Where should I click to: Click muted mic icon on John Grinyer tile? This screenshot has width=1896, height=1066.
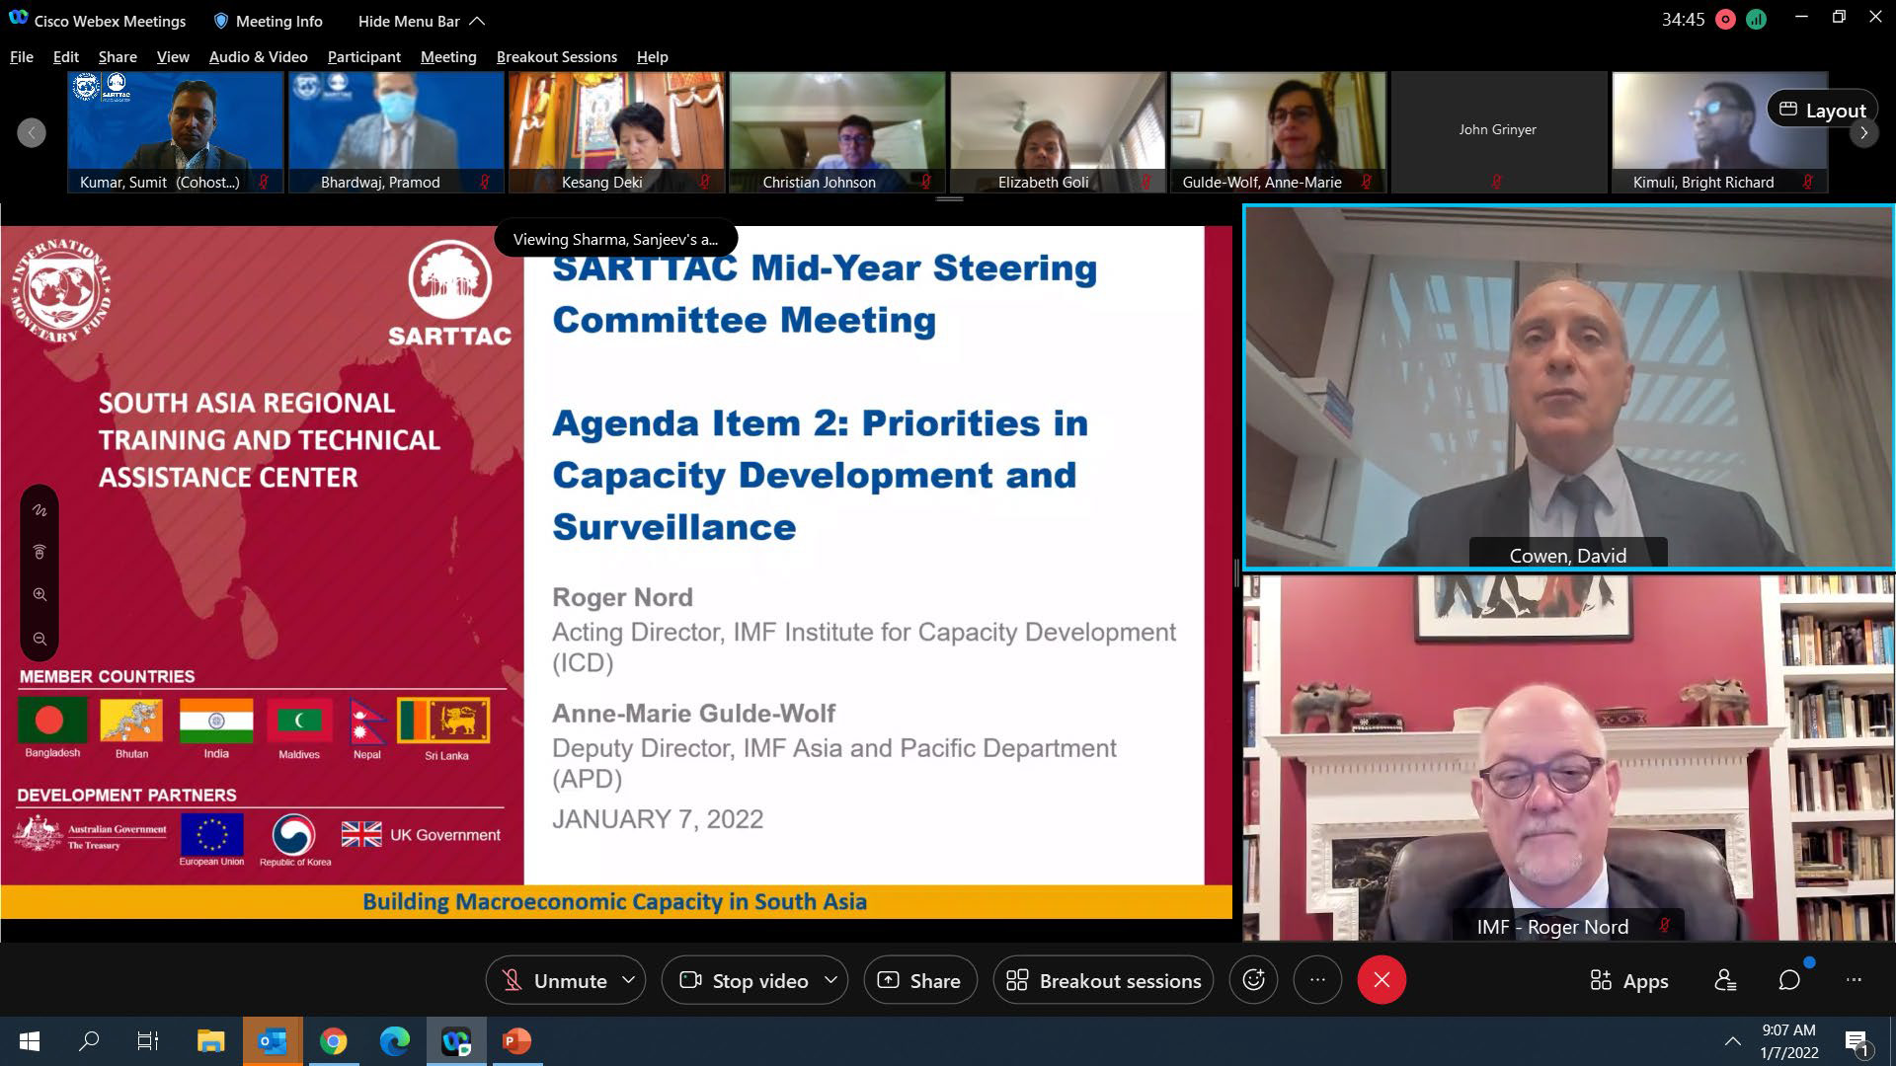tap(1497, 182)
